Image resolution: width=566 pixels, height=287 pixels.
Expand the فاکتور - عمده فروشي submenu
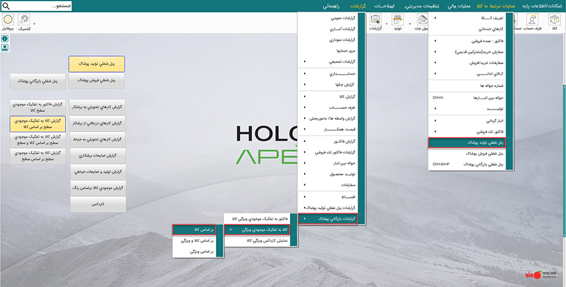(x=467, y=42)
